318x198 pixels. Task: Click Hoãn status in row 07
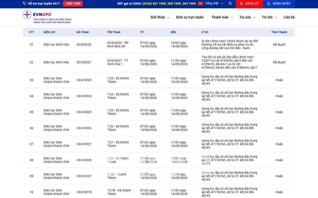tap(279, 144)
